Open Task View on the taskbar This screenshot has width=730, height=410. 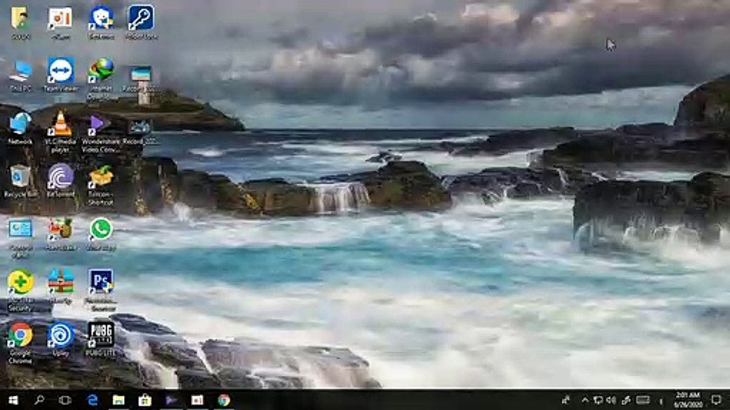coord(65,400)
